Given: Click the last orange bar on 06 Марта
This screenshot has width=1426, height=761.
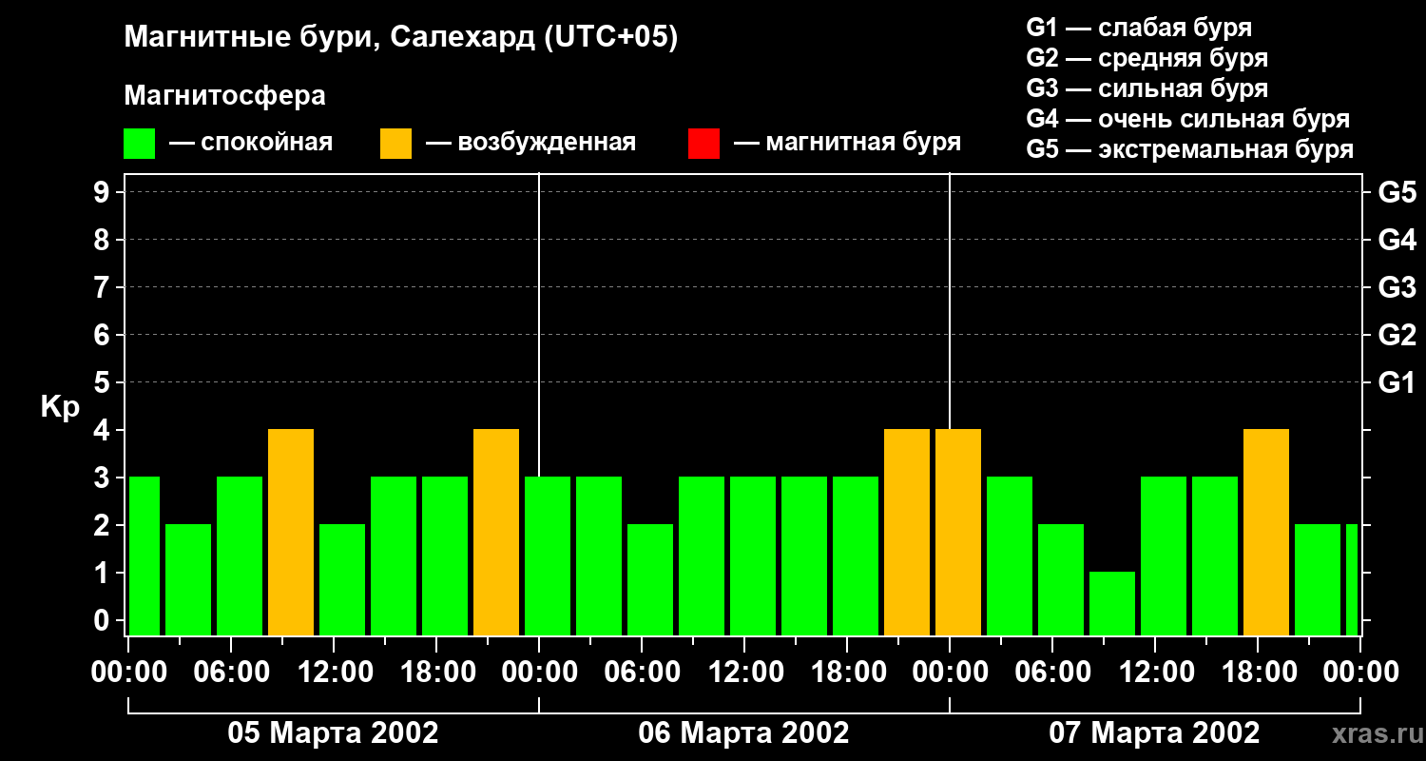Looking at the screenshot, I should tap(907, 532).
